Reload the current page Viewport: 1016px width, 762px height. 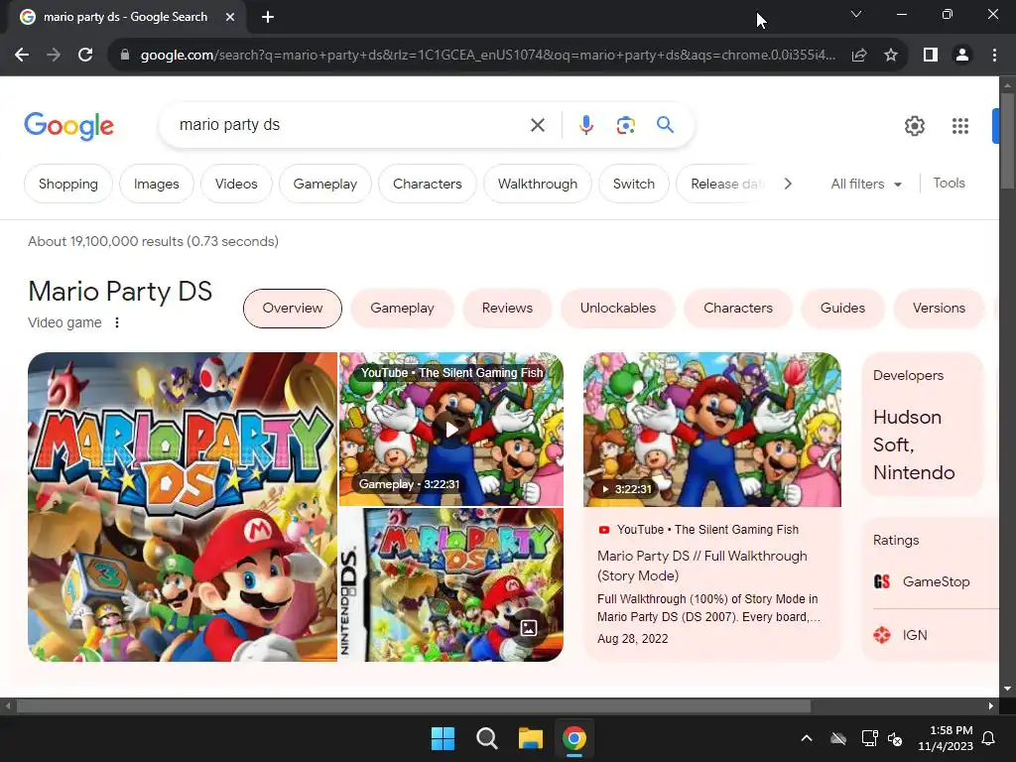[85, 56]
